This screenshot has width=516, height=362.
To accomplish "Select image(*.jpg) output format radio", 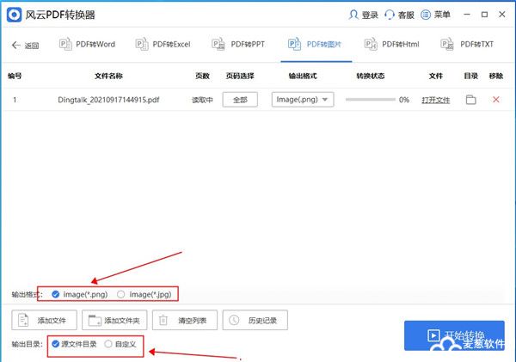I will point(121,294).
